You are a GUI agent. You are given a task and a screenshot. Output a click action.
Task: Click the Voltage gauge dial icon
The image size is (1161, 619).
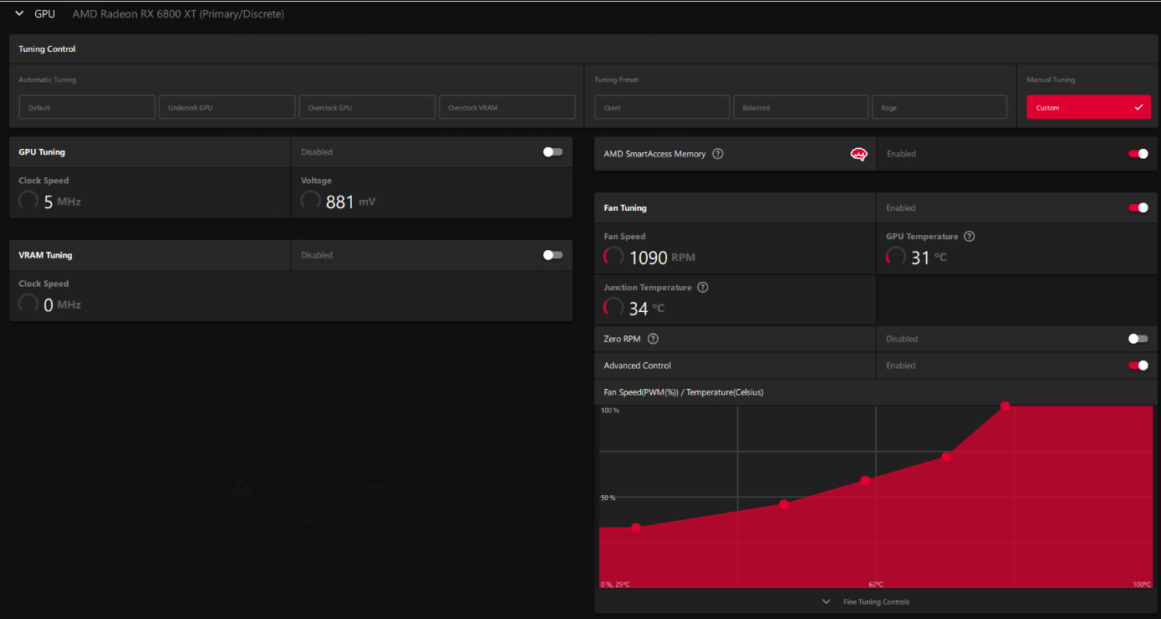tap(311, 201)
